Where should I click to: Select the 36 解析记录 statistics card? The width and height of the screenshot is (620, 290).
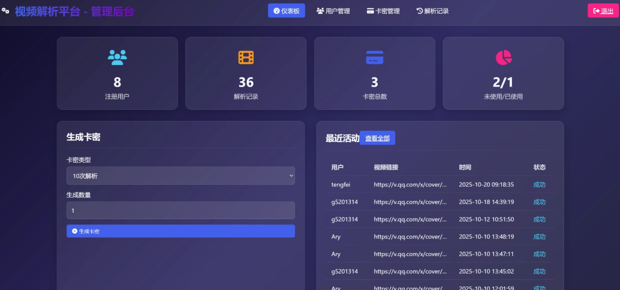tap(246, 73)
